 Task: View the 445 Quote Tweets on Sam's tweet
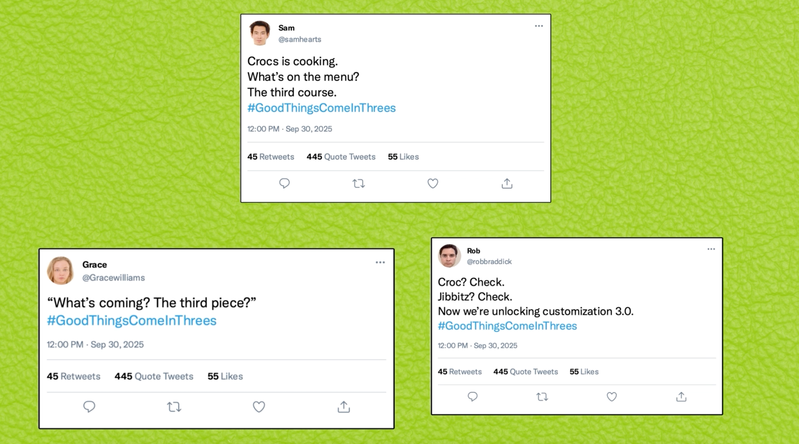click(341, 157)
